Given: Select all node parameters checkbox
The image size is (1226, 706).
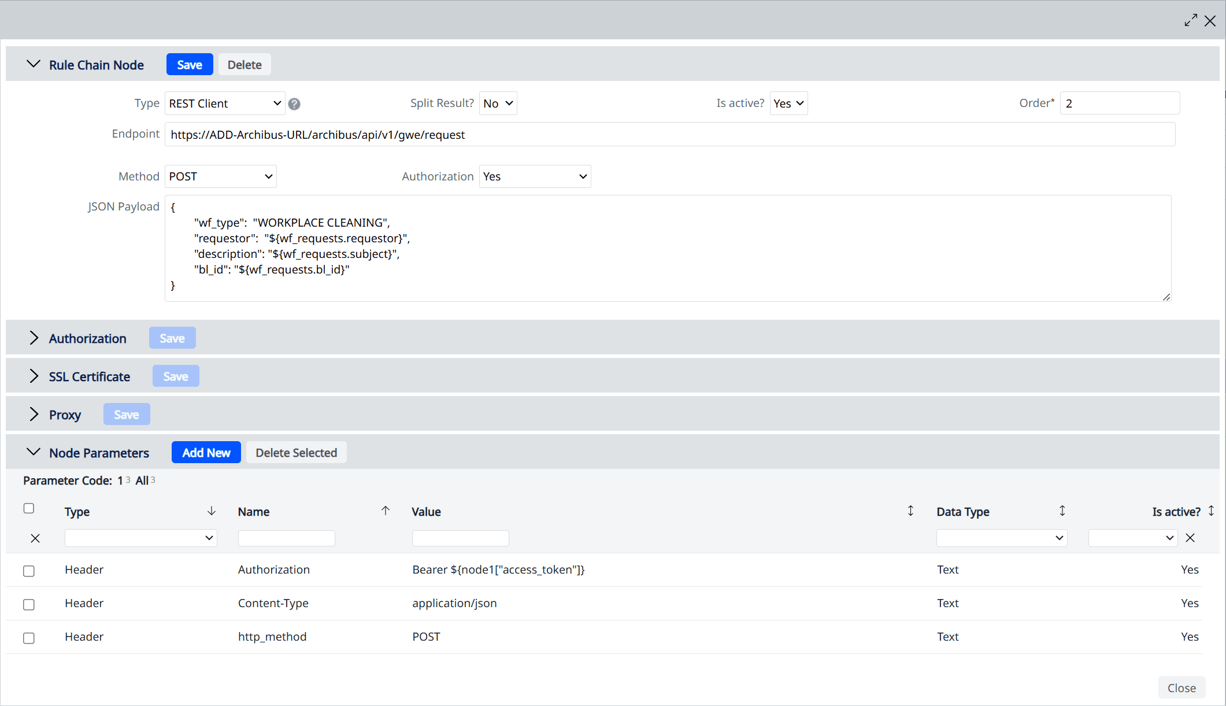Looking at the screenshot, I should 29,508.
